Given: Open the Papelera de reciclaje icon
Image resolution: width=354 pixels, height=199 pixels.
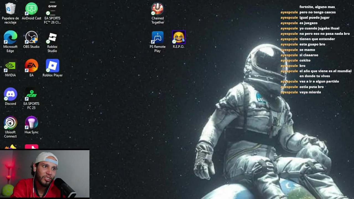Looking at the screenshot, I should (x=10, y=13).
